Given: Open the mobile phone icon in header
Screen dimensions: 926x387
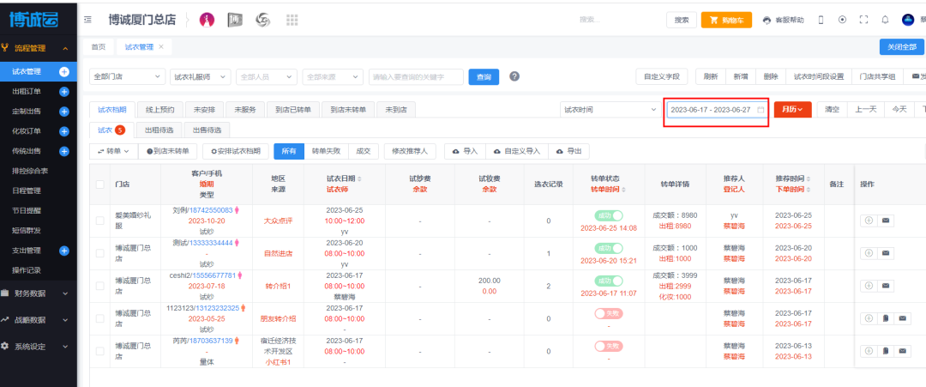Looking at the screenshot, I should click(x=821, y=20).
